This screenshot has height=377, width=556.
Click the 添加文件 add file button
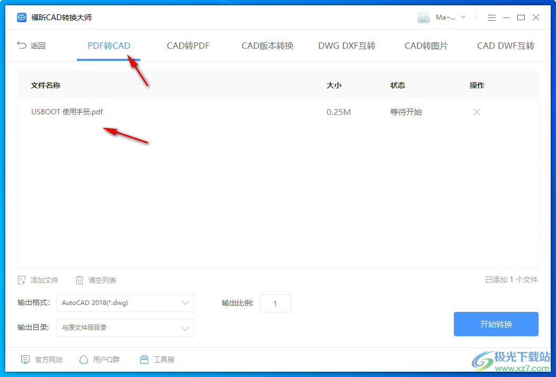click(x=38, y=280)
